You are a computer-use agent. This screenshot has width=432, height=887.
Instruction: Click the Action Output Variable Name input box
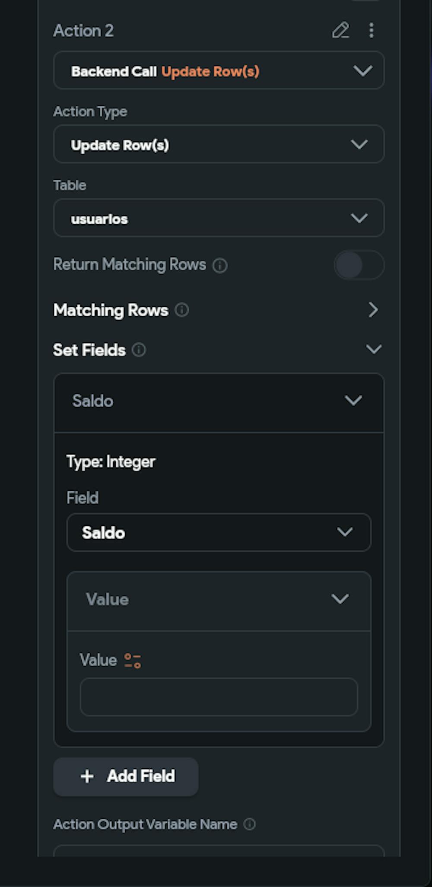click(x=219, y=851)
